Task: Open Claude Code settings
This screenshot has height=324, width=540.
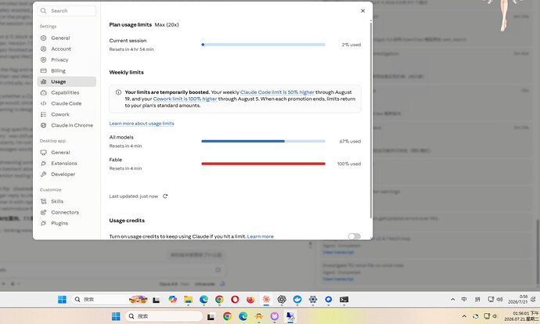Action: pos(67,103)
